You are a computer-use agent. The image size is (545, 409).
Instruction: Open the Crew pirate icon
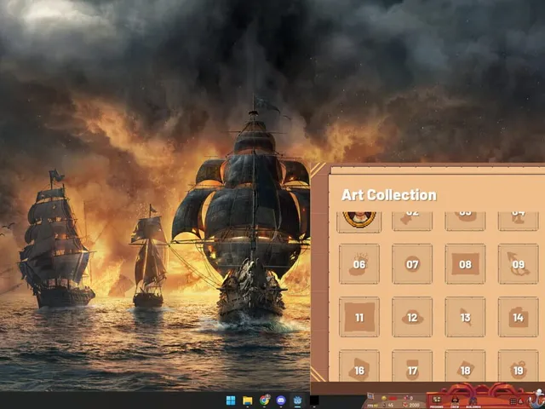(x=455, y=400)
